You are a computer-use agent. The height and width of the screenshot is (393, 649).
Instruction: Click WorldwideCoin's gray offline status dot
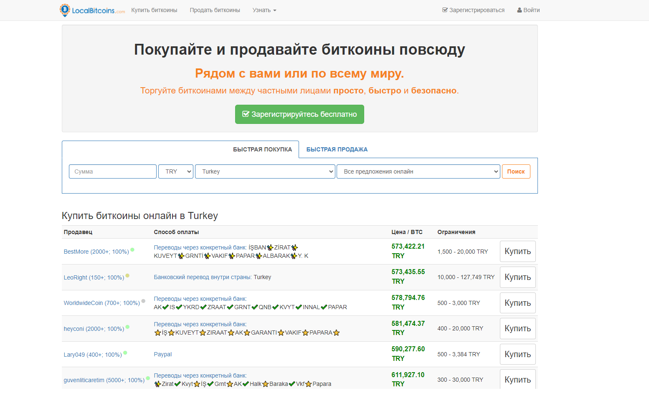pos(143,301)
